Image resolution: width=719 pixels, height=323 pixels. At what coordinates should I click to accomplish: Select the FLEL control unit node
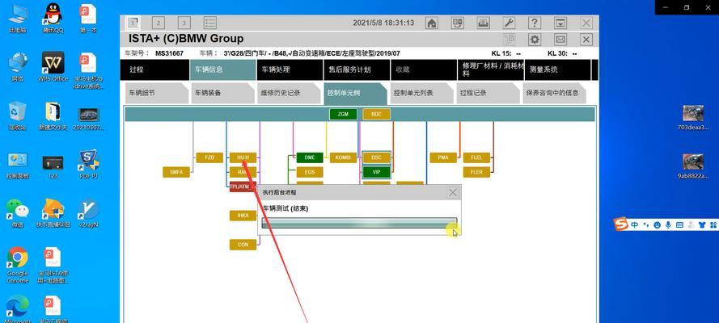point(476,157)
